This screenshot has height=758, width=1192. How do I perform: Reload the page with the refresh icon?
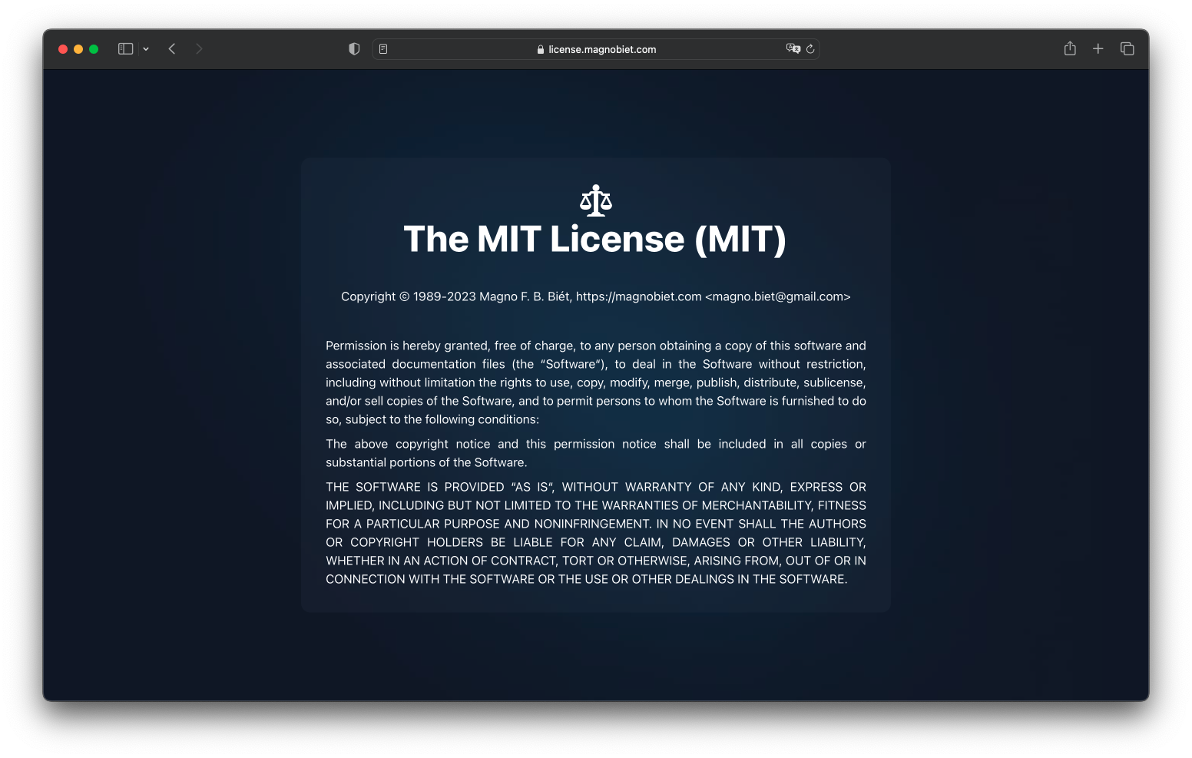click(810, 49)
